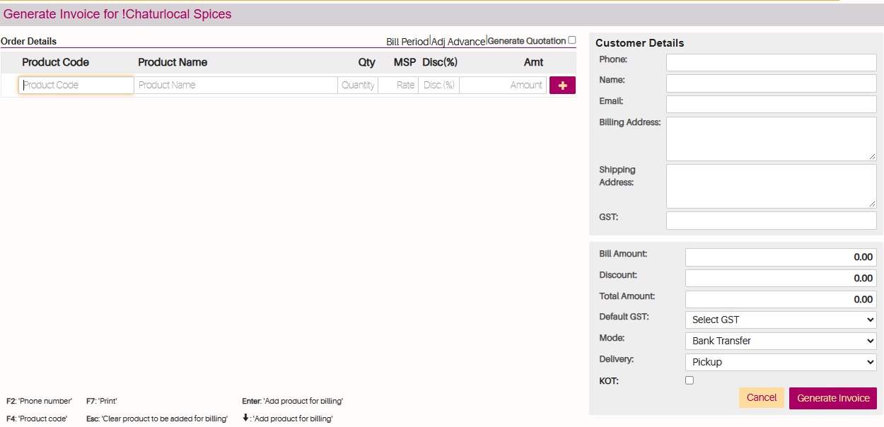This screenshot has width=884, height=427.
Task: Click the Bill Amount field
Action: click(781, 257)
